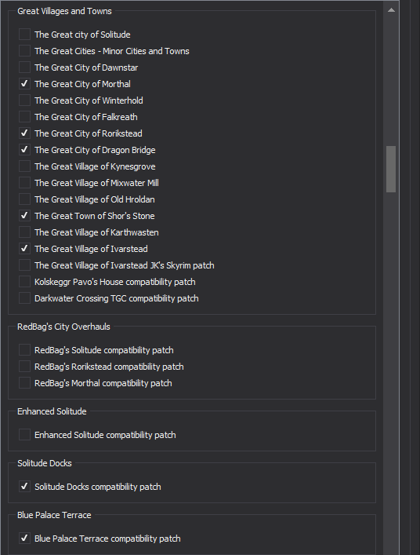420x555 pixels.
Task: Tick The Great City of Dawnstar option
Action: click(24, 68)
